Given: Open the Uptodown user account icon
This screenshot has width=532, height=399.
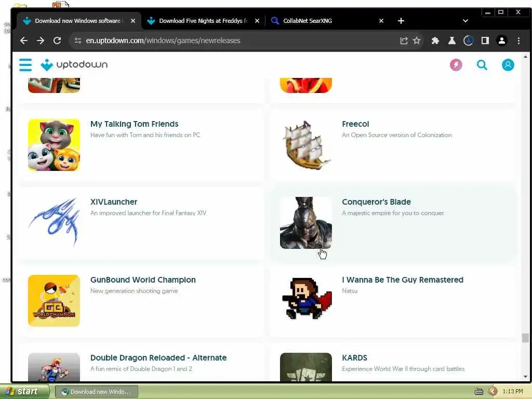Looking at the screenshot, I should 508,65.
